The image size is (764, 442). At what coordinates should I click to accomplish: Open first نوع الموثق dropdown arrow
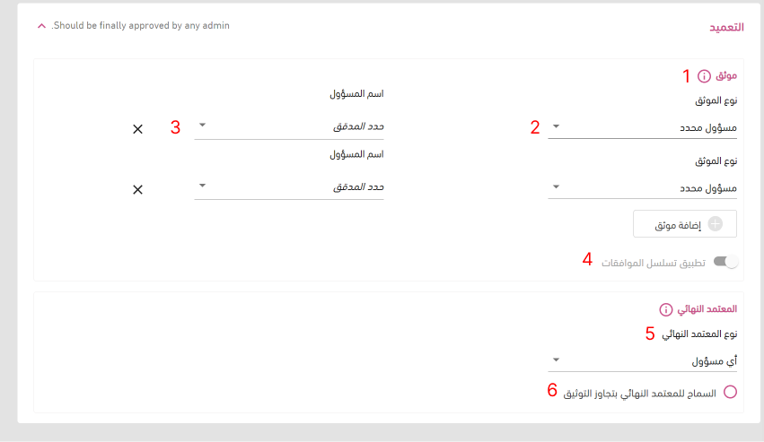click(x=556, y=126)
